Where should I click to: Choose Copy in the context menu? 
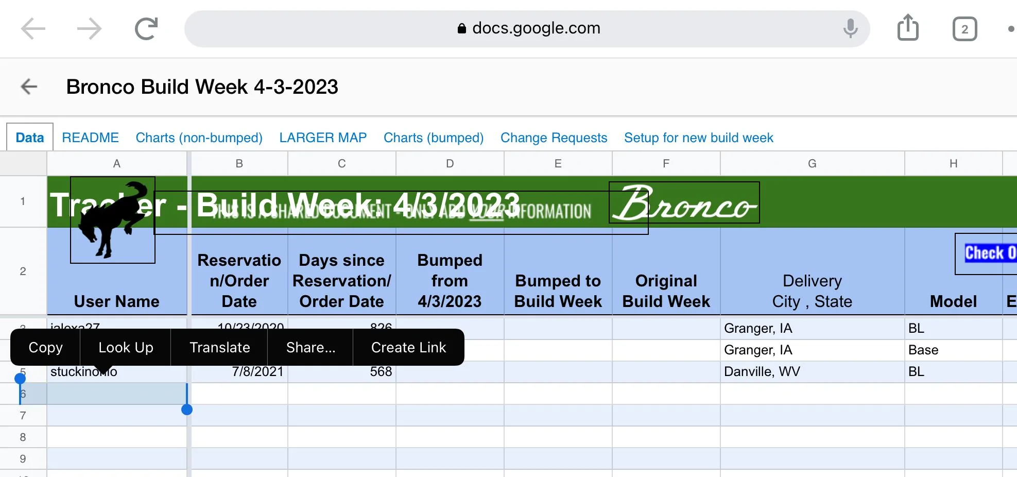click(45, 347)
